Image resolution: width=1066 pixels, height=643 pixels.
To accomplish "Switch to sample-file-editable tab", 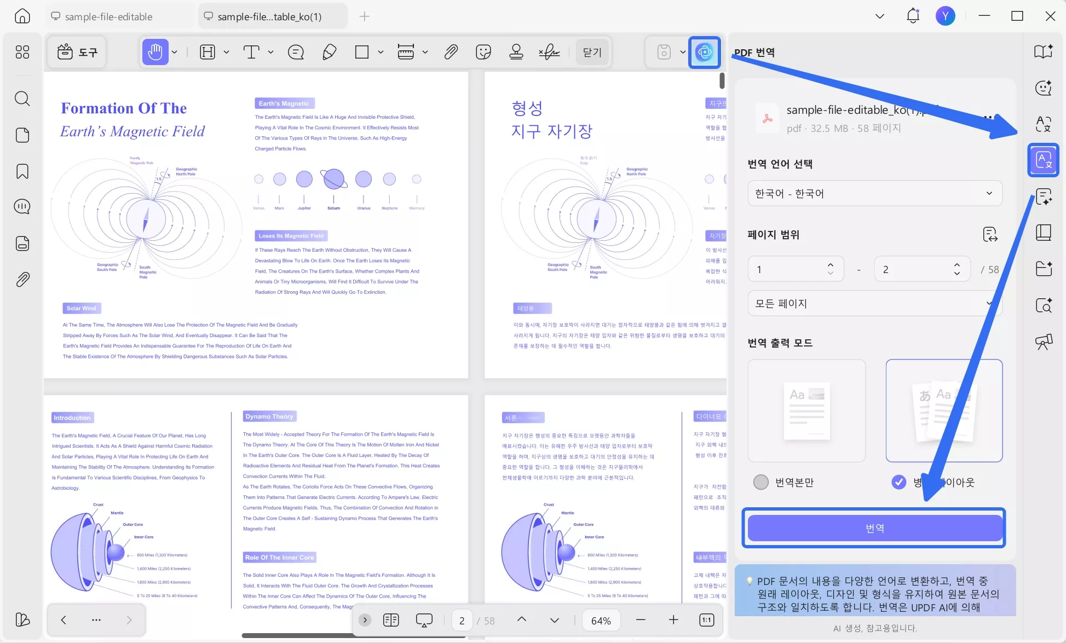I will pyautogui.click(x=108, y=16).
